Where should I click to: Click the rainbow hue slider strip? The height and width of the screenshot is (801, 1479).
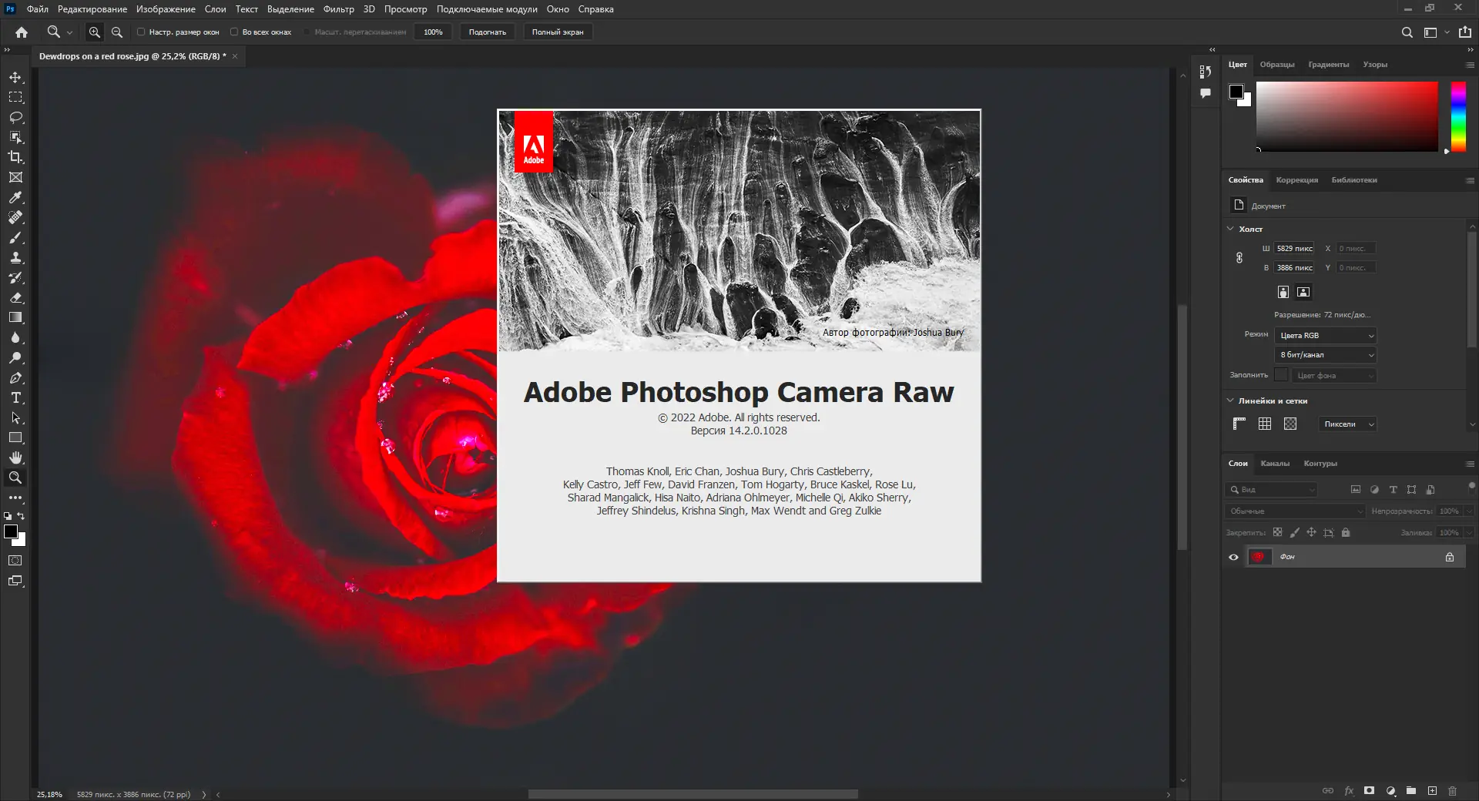pyautogui.click(x=1458, y=116)
